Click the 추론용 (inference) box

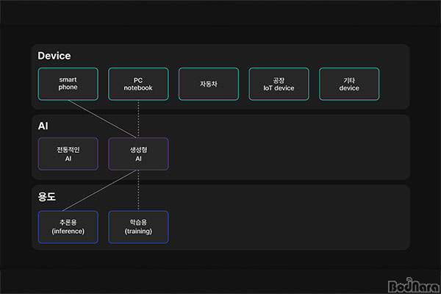[68, 227]
